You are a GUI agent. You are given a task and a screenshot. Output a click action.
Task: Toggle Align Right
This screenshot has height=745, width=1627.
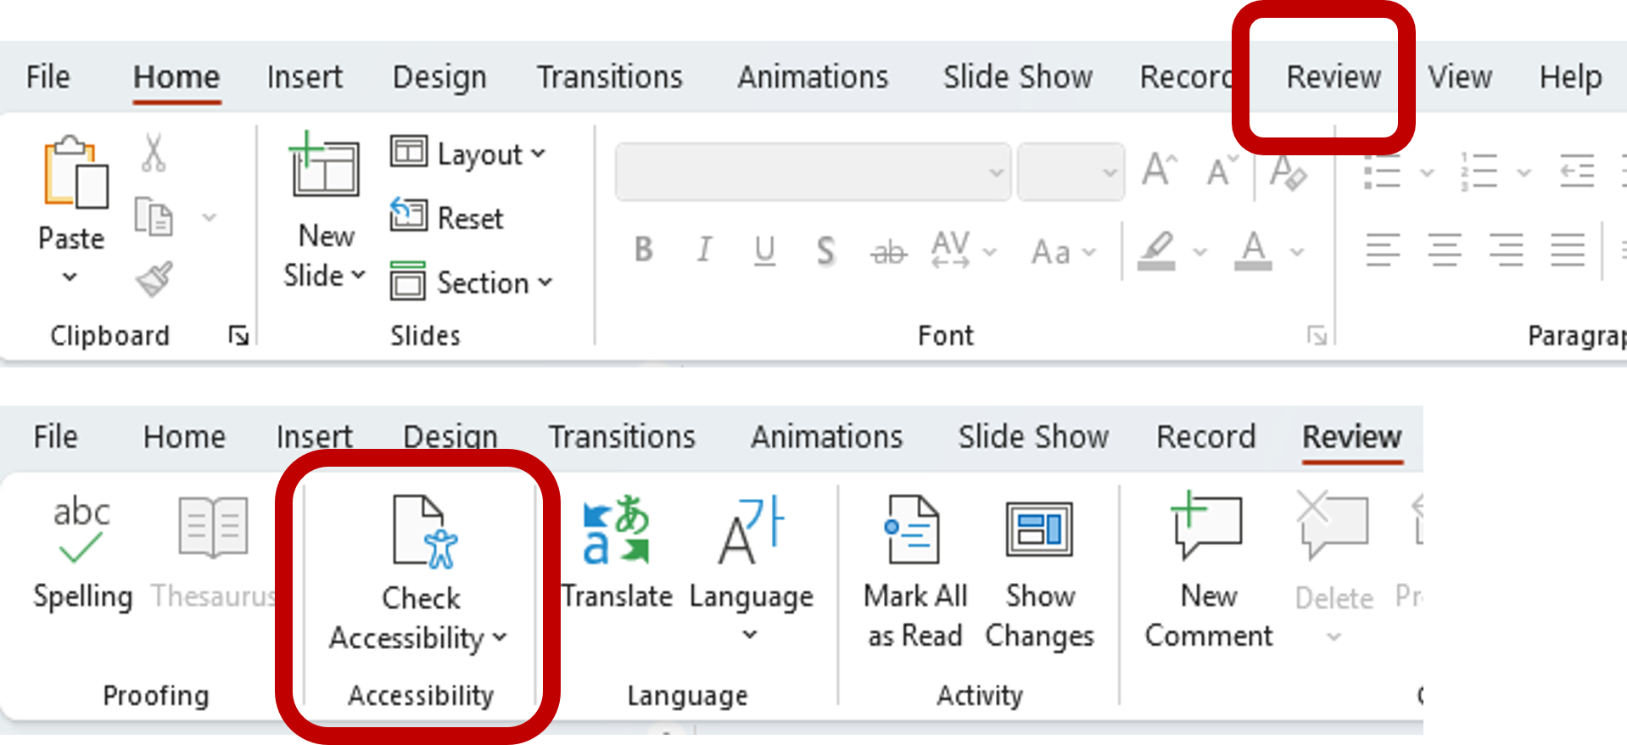[1507, 250]
